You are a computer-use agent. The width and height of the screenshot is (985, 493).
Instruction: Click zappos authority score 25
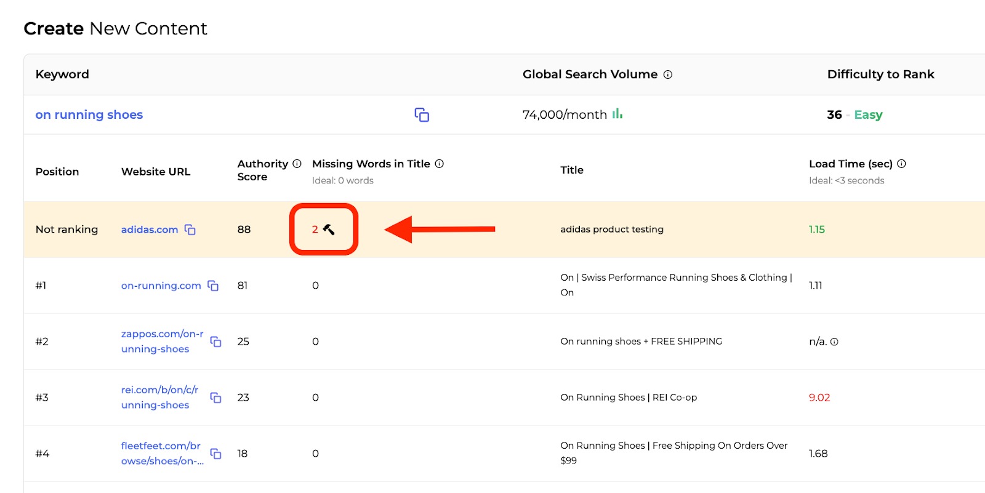coord(243,342)
